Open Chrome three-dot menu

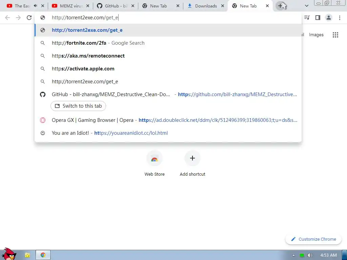click(340, 18)
